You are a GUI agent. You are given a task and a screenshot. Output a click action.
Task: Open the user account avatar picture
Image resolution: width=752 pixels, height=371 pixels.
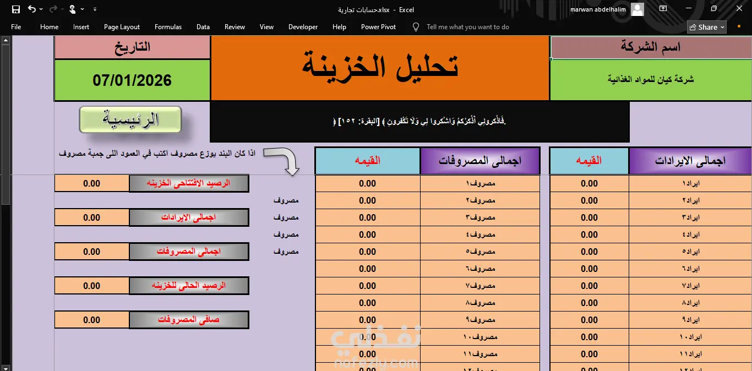(637, 9)
